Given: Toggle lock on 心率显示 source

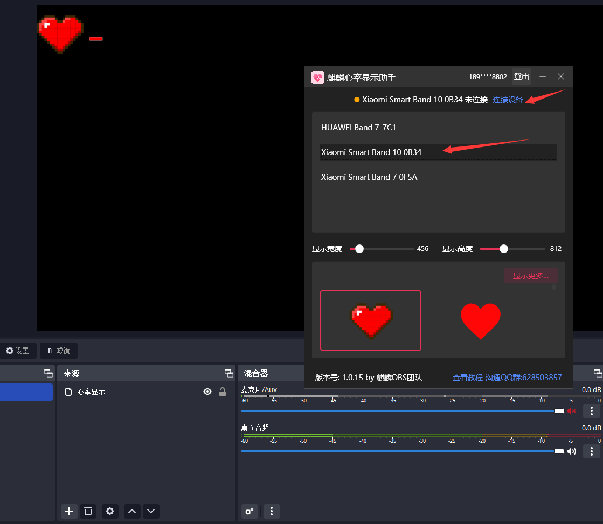Looking at the screenshot, I should (222, 392).
